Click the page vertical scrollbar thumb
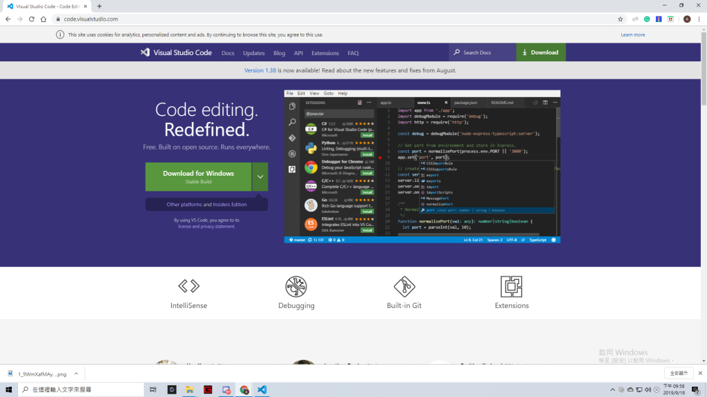This screenshot has height=397, width=707. 704,68
